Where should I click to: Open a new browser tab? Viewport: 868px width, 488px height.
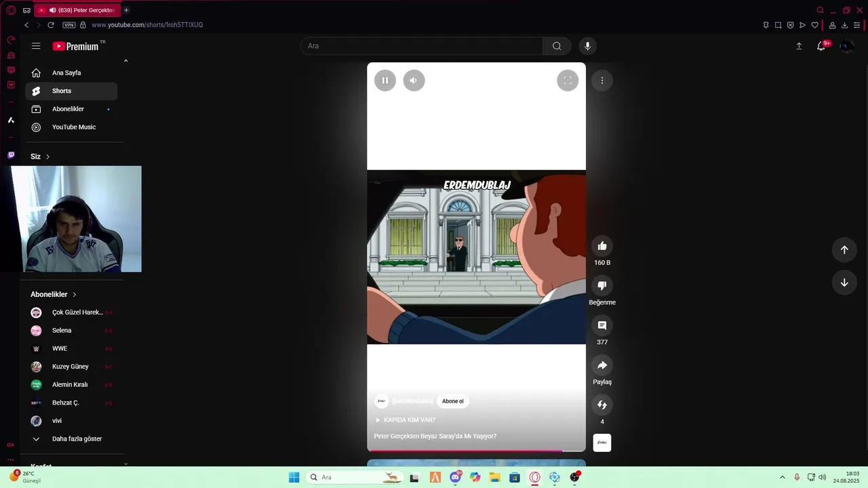click(126, 10)
